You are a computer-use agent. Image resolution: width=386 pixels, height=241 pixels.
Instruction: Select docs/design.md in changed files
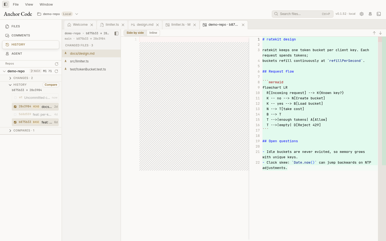pyautogui.click(x=91, y=54)
